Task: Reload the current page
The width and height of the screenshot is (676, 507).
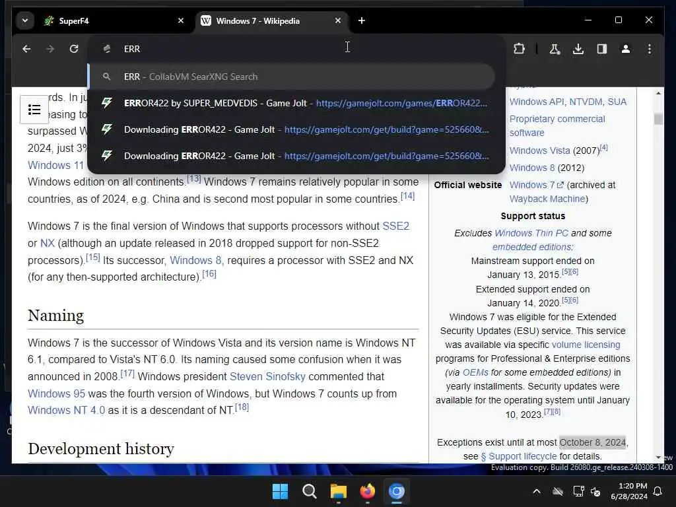Action: [74, 49]
